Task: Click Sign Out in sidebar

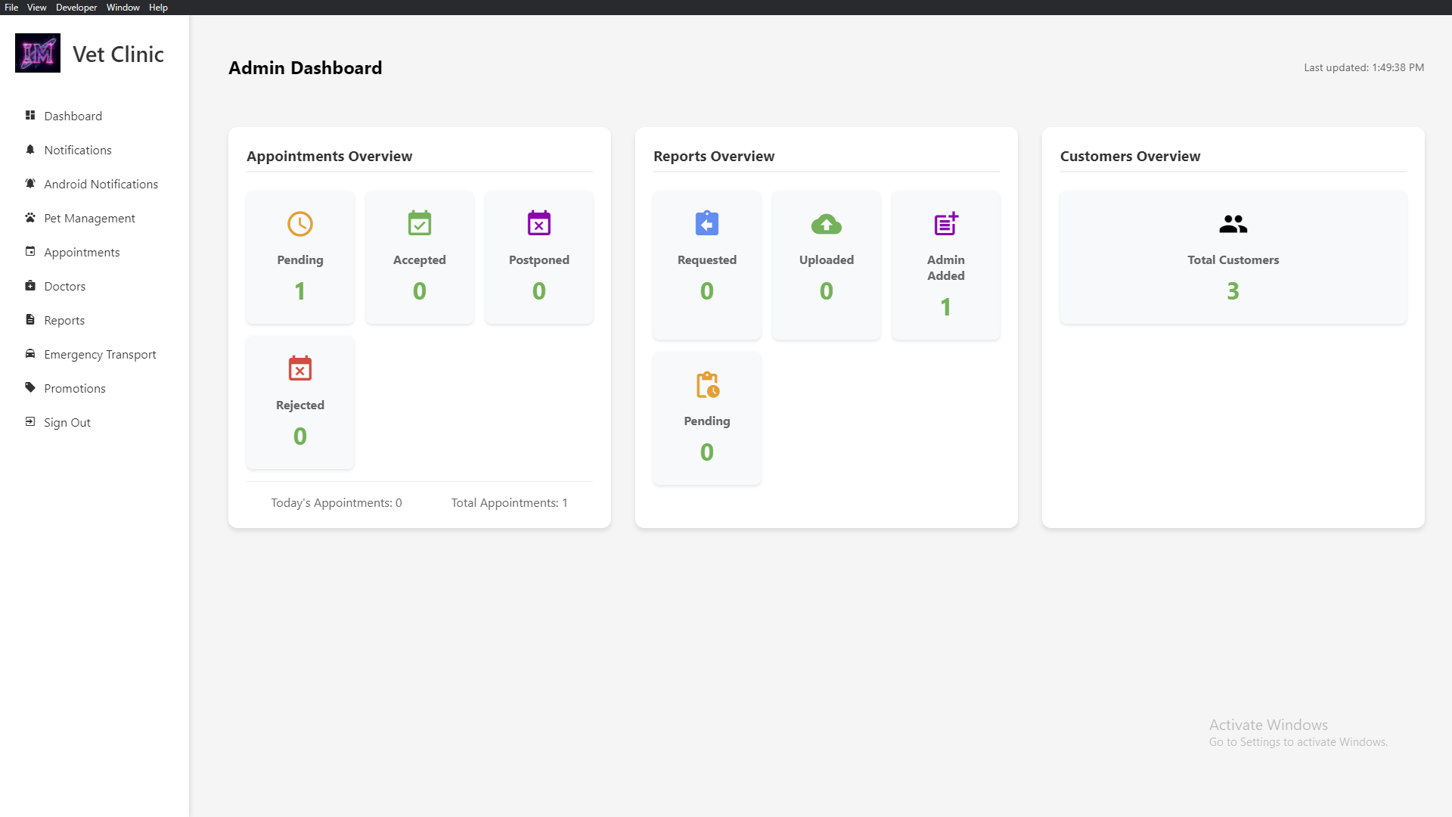Action: click(x=67, y=423)
